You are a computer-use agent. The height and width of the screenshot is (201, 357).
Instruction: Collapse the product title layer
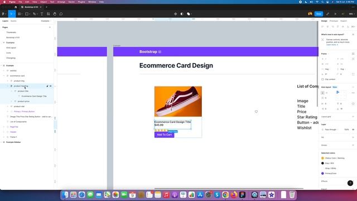(x=12, y=91)
